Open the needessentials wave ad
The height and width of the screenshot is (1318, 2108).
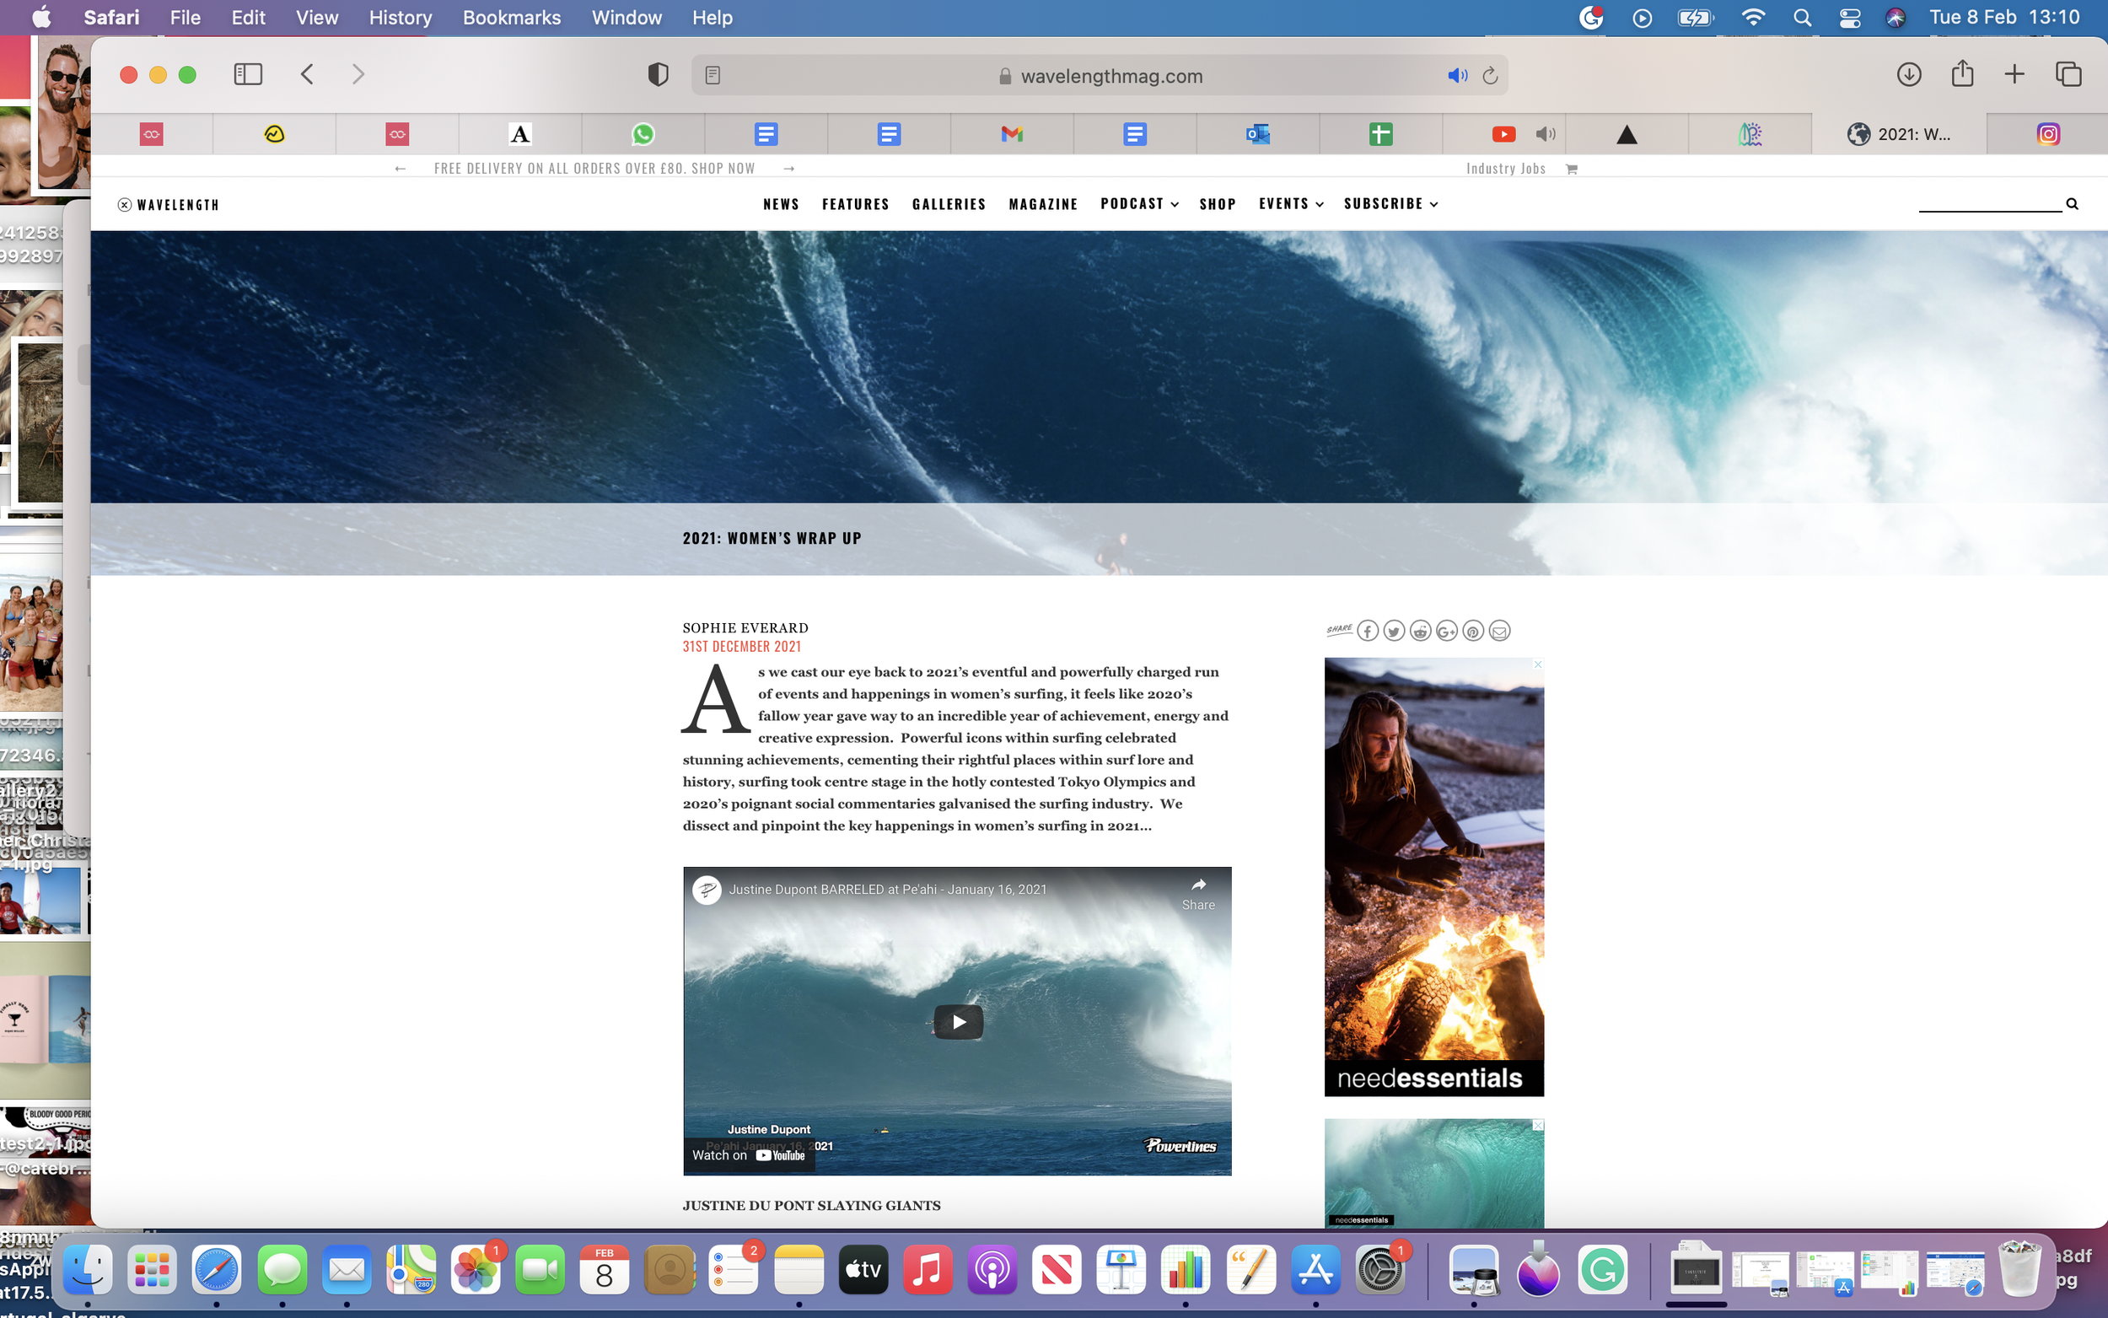[x=1433, y=1173]
